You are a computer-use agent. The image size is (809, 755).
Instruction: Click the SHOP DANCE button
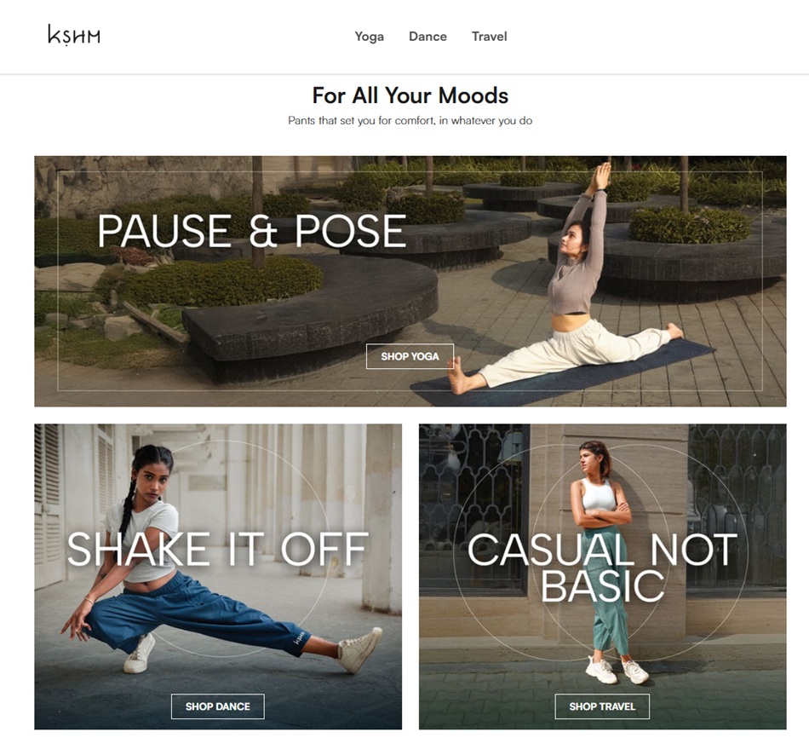point(218,706)
